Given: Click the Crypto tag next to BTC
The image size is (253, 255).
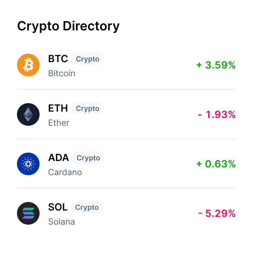Looking at the screenshot, I should [x=88, y=59].
